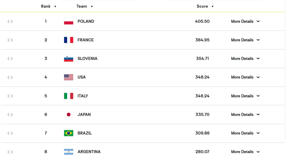Click Italy's score 346.24

[x=202, y=96]
